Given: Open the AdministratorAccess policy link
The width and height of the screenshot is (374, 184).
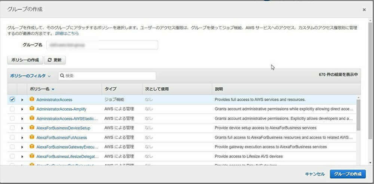Looking at the screenshot, I should pos(54,100).
